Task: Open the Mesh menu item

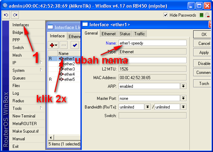Action: pyautogui.click(x=27, y=55)
